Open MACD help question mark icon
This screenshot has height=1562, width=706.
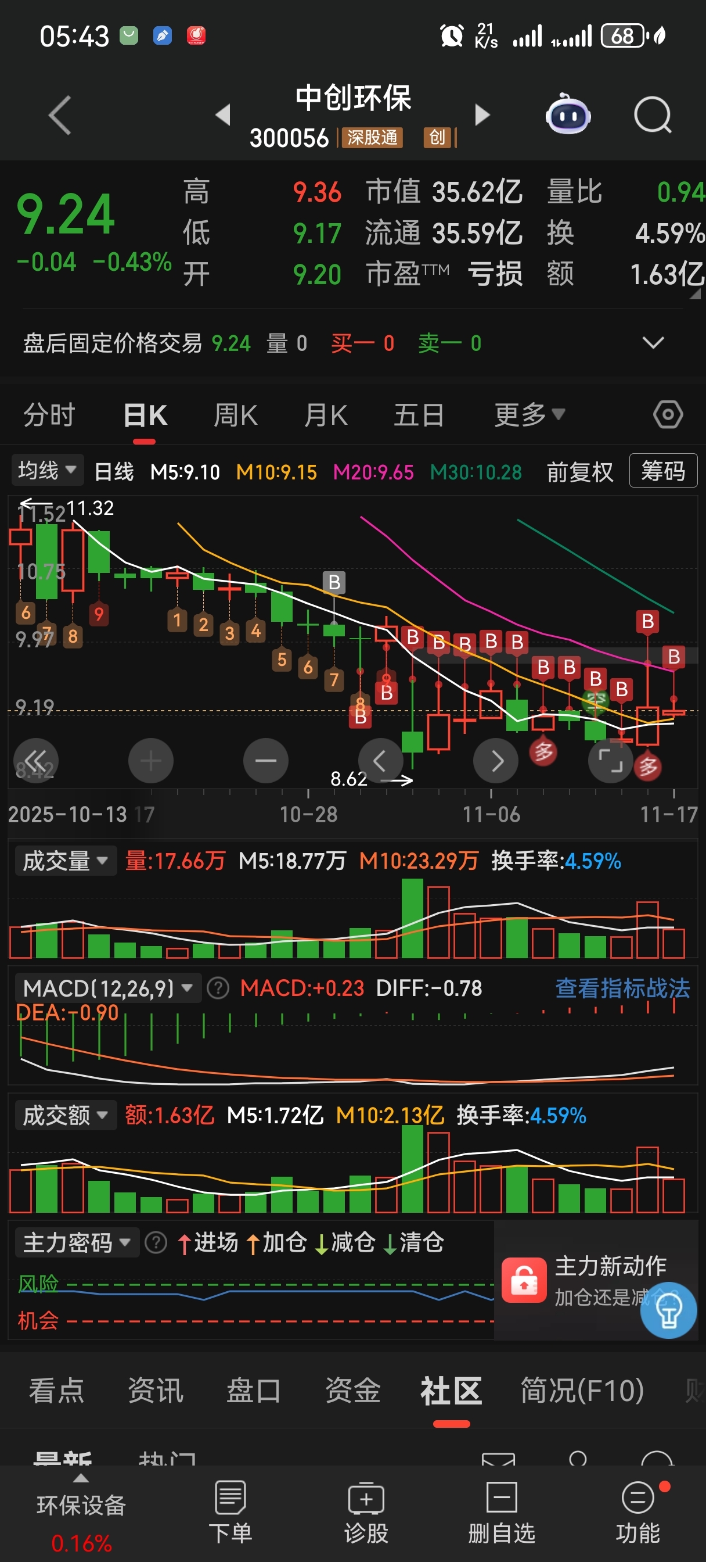[218, 988]
